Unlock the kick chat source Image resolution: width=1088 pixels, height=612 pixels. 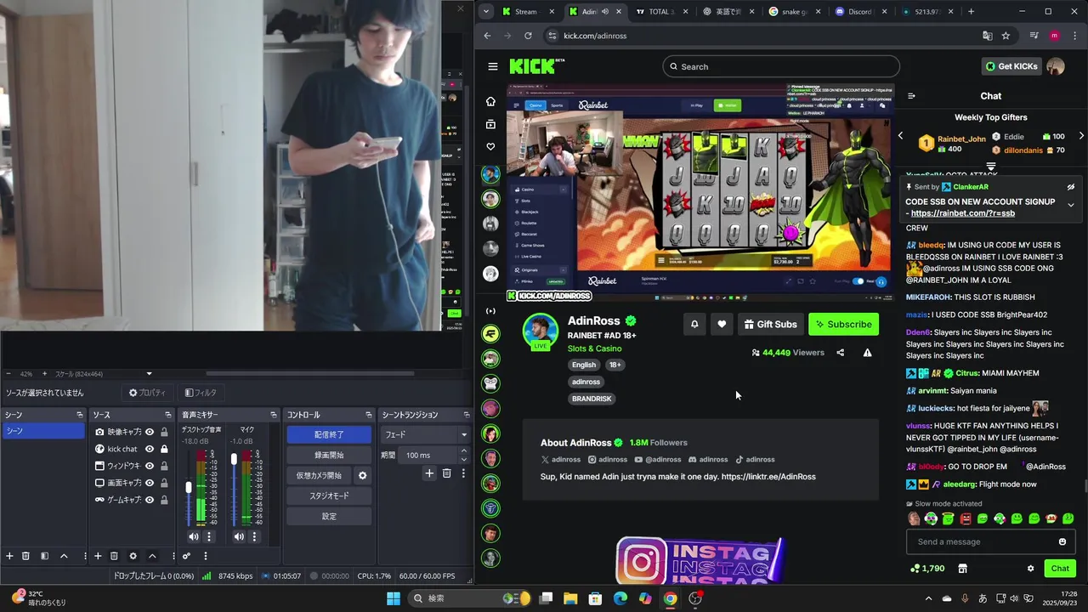[x=164, y=449]
